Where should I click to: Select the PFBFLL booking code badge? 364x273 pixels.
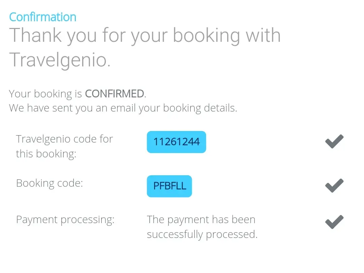point(169,186)
